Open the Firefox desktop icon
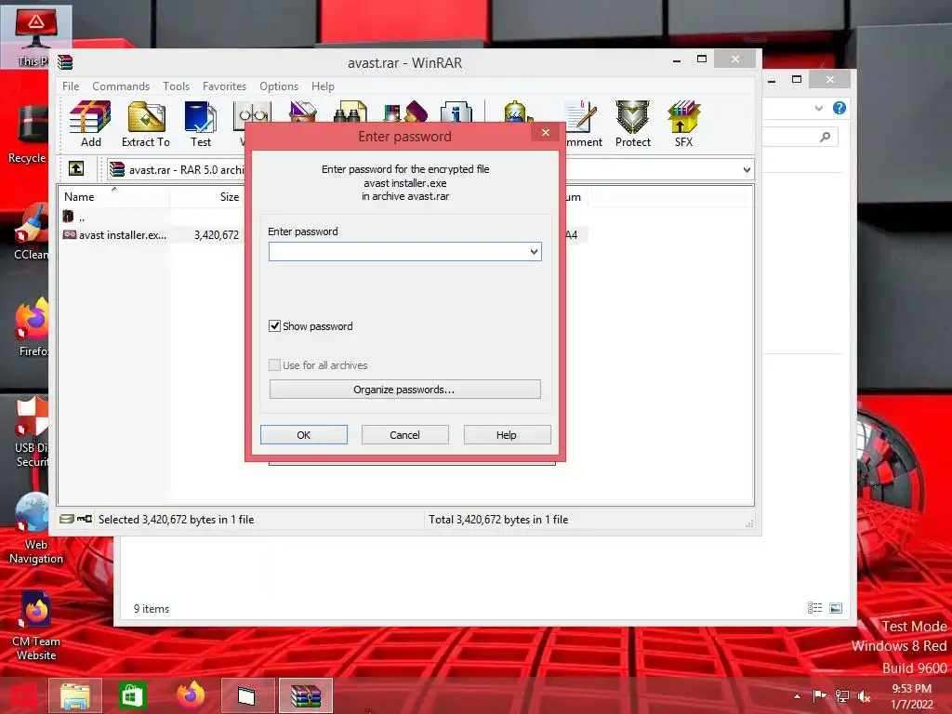952x714 pixels. click(32, 326)
